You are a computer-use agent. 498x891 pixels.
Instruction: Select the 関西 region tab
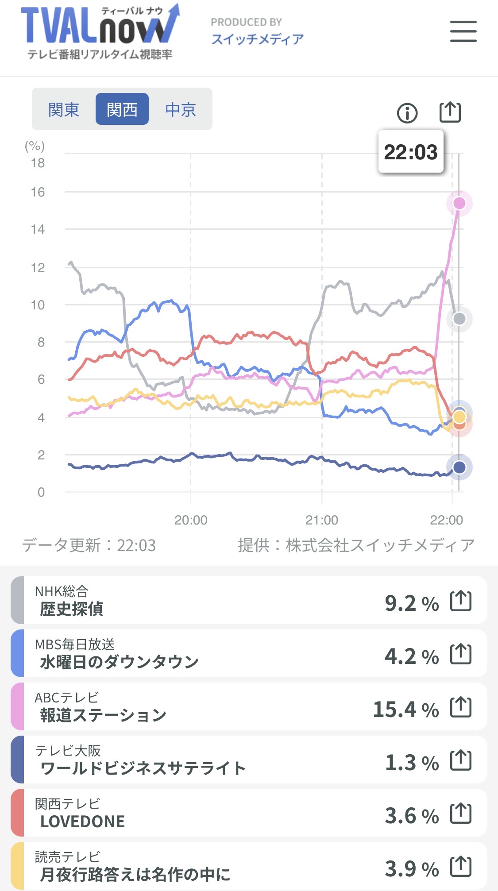click(x=122, y=109)
